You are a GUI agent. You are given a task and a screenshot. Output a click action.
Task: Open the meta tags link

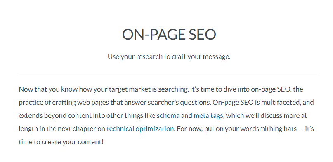pos(208,116)
